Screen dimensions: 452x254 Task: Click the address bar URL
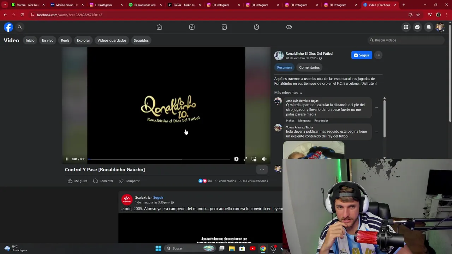click(70, 15)
